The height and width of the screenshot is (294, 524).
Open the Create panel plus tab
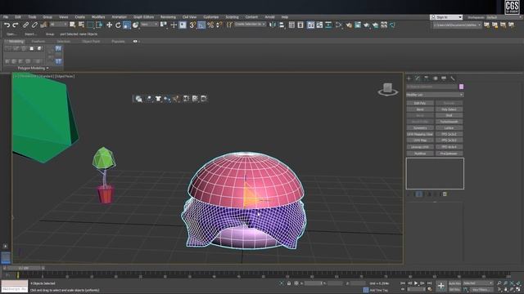click(409, 78)
